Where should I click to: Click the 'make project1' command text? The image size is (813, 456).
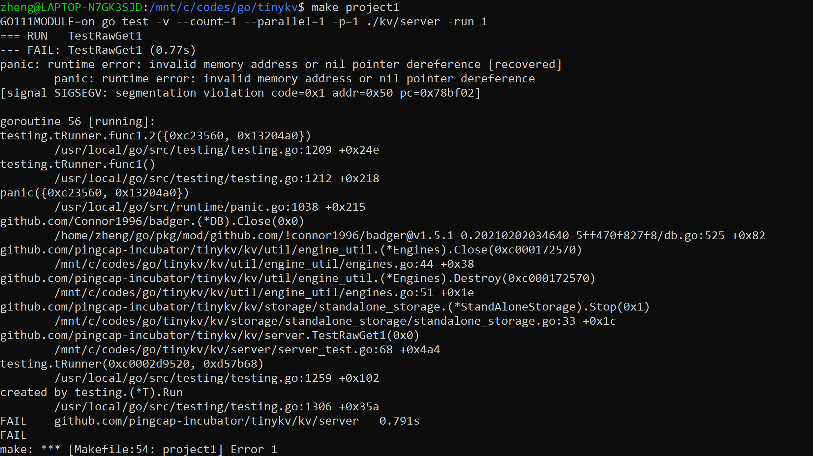[x=355, y=7]
